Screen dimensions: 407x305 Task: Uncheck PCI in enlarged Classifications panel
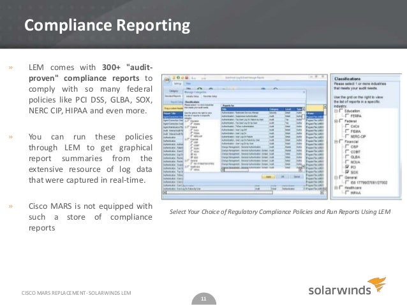pyautogui.click(x=347, y=167)
